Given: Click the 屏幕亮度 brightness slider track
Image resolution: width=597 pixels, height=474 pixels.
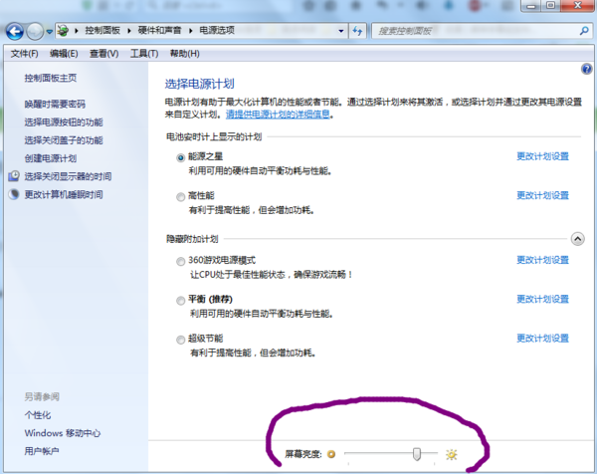Looking at the screenshot, I should coord(378,454).
